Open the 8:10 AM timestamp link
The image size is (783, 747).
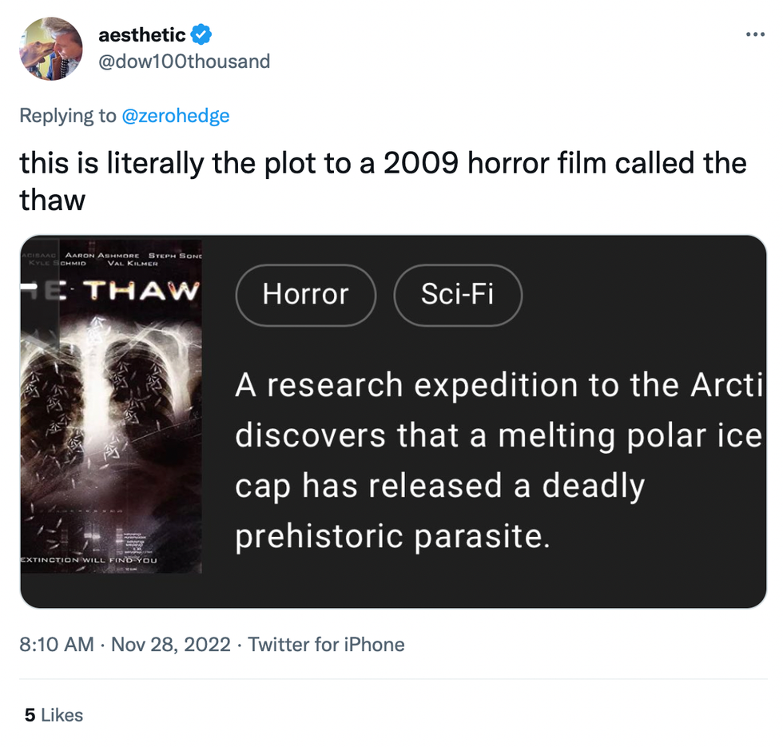[57, 645]
